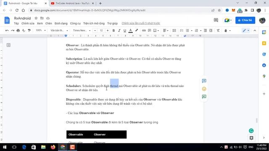
Task: Open the Trợ giúp menu
Action: [112, 23]
